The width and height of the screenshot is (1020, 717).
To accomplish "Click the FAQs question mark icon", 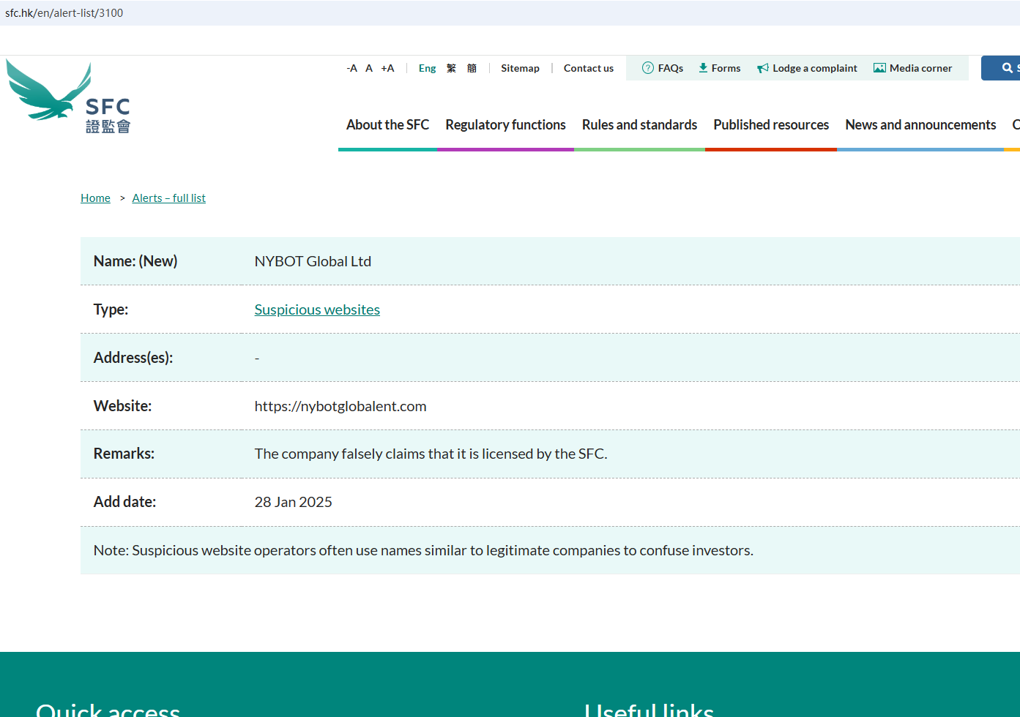I will tap(647, 68).
